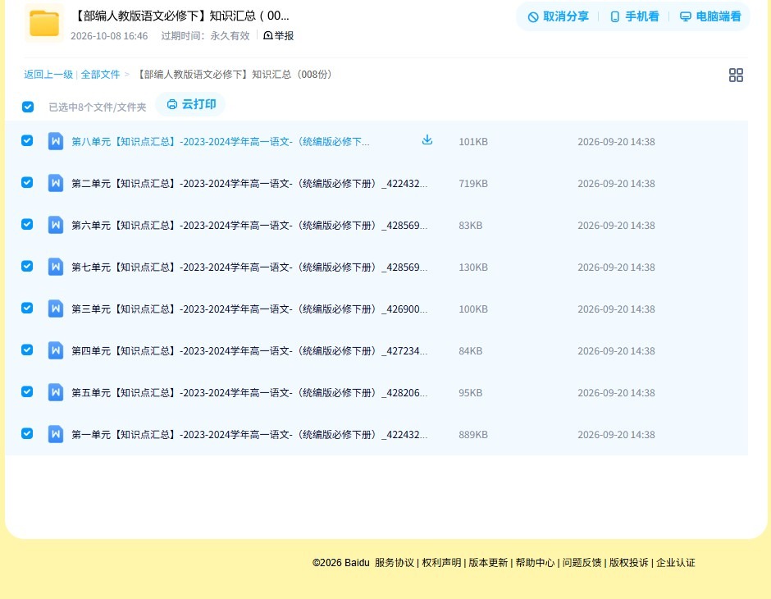Uncheck the 第六单元 file checkbox
This screenshot has height=599, width=771.
(x=27, y=224)
